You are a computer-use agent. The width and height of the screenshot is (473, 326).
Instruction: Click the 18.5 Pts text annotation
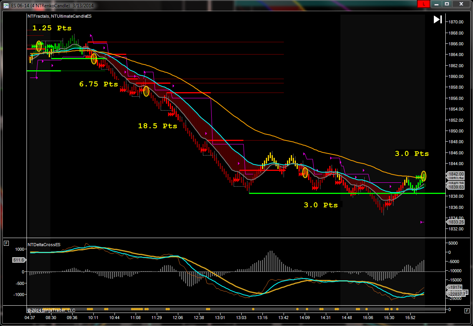(158, 126)
